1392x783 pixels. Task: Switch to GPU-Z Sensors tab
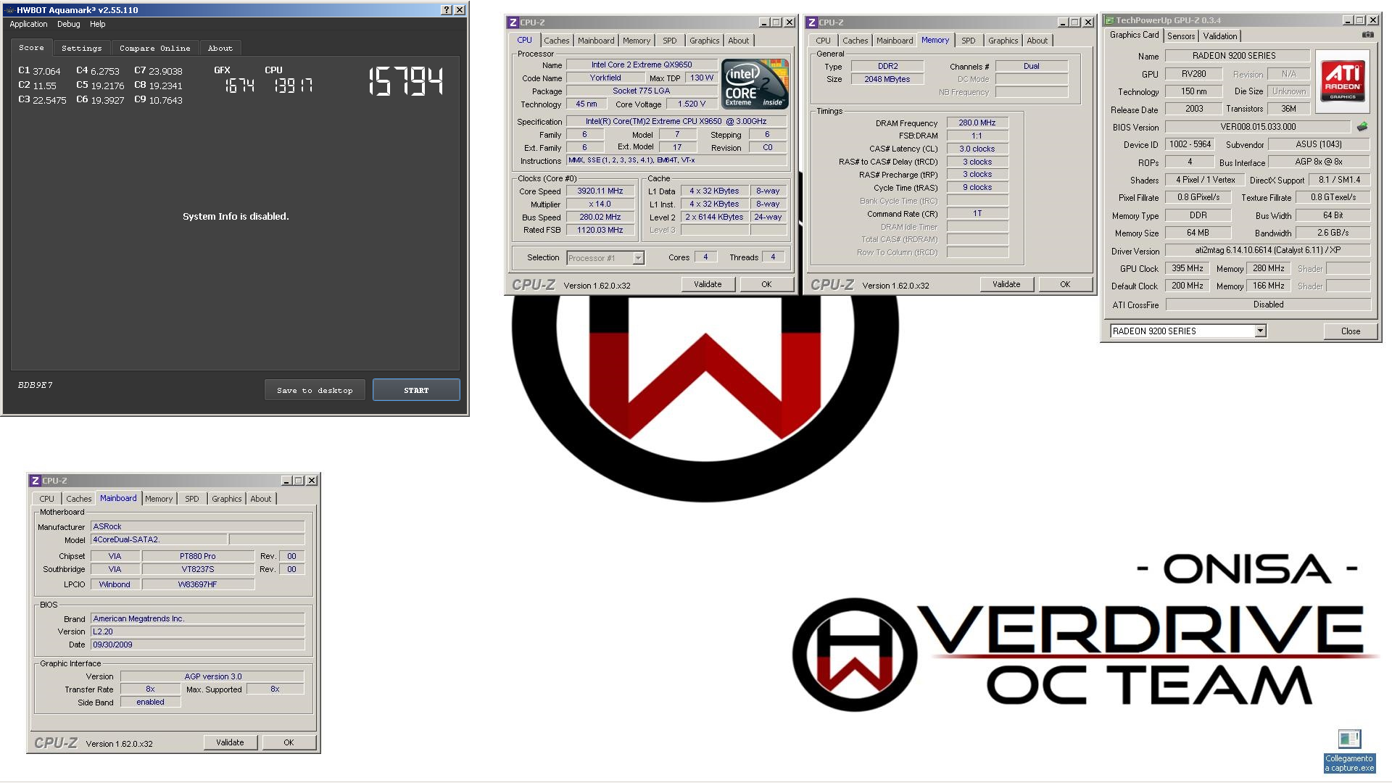[x=1180, y=36]
